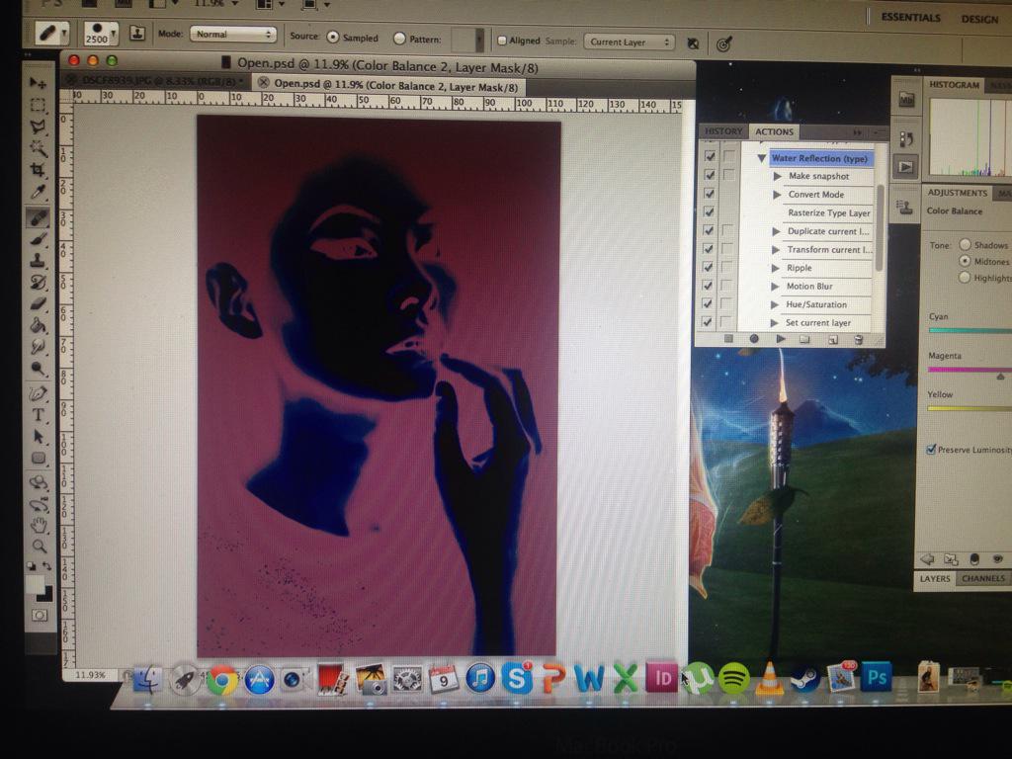This screenshot has width=1012, height=759.
Task: Select the Hand tool
Action: (x=39, y=525)
